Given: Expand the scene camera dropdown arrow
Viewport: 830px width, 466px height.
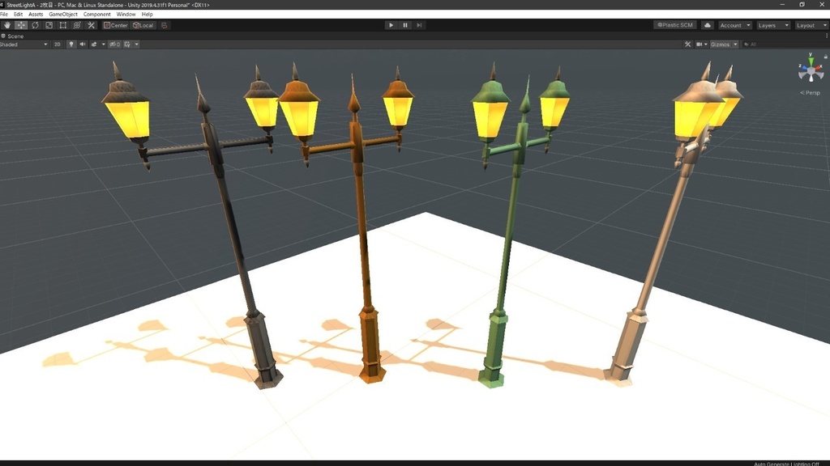Looking at the screenshot, I should [x=706, y=44].
